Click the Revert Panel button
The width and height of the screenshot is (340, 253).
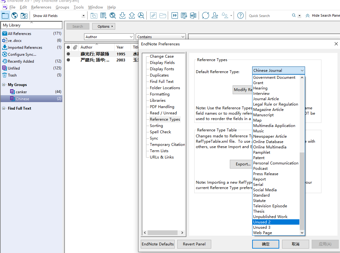pos(194,244)
